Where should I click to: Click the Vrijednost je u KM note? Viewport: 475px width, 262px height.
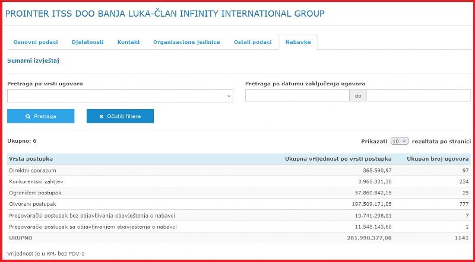click(x=46, y=254)
